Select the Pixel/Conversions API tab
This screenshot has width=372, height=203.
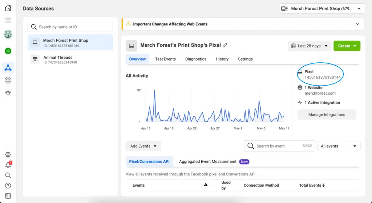point(149,162)
